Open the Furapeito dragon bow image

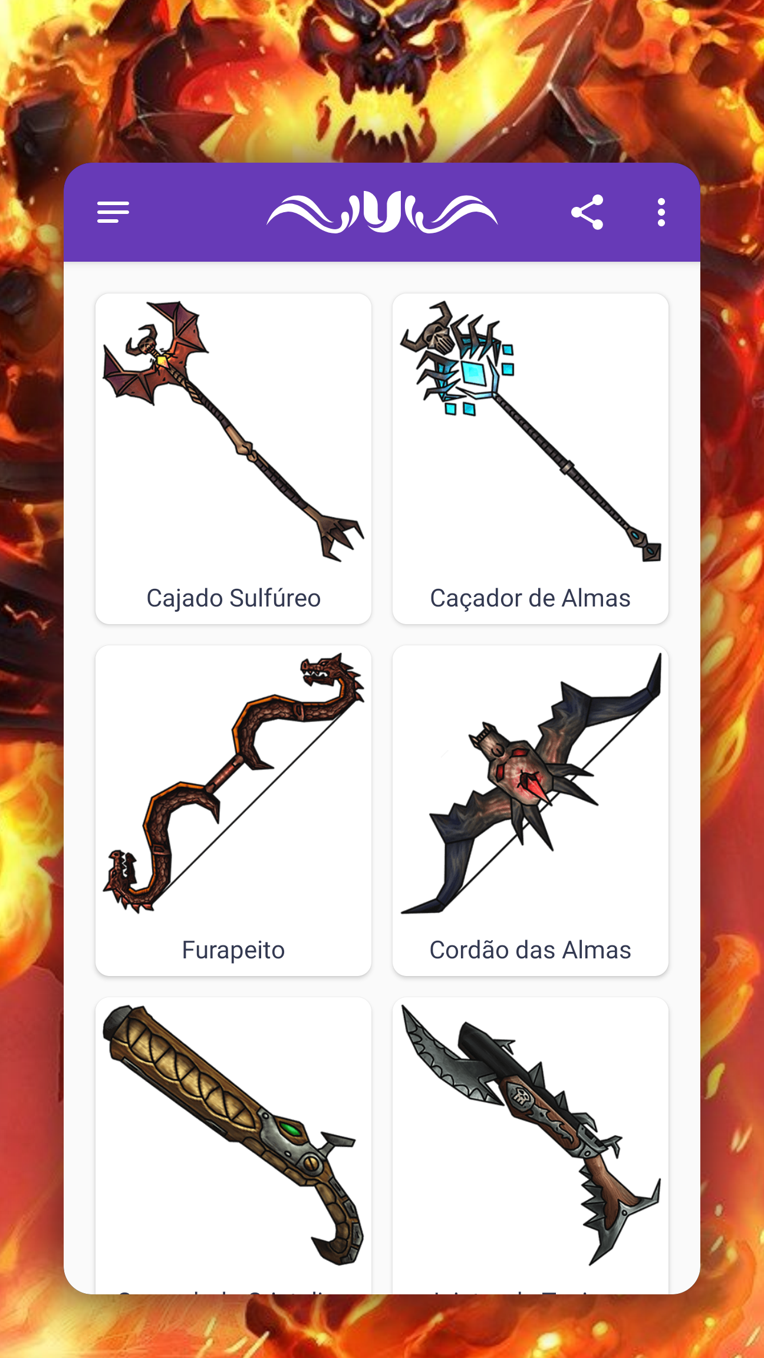click(233, 783)
